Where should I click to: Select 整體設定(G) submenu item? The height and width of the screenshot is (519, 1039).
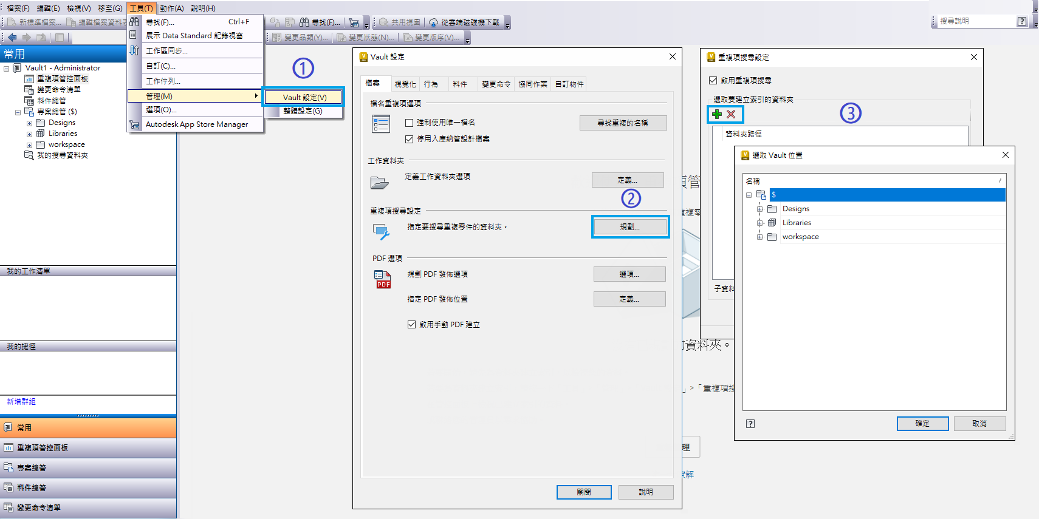303,111
